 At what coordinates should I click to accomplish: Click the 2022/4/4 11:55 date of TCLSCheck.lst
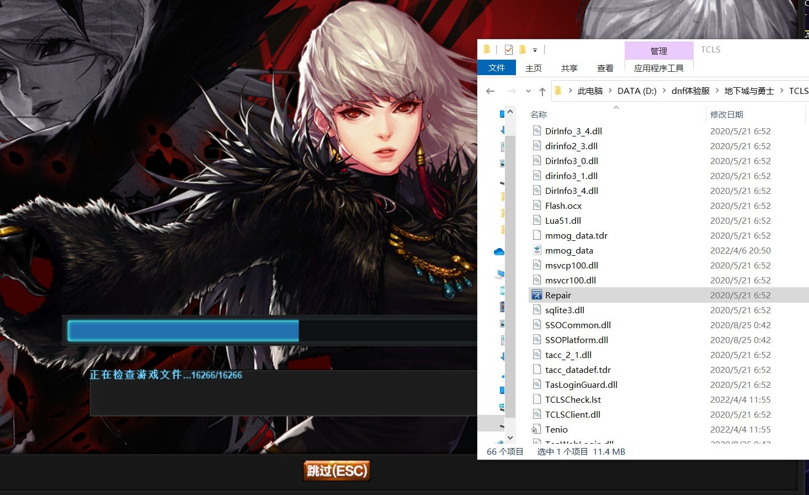point(741,399)
